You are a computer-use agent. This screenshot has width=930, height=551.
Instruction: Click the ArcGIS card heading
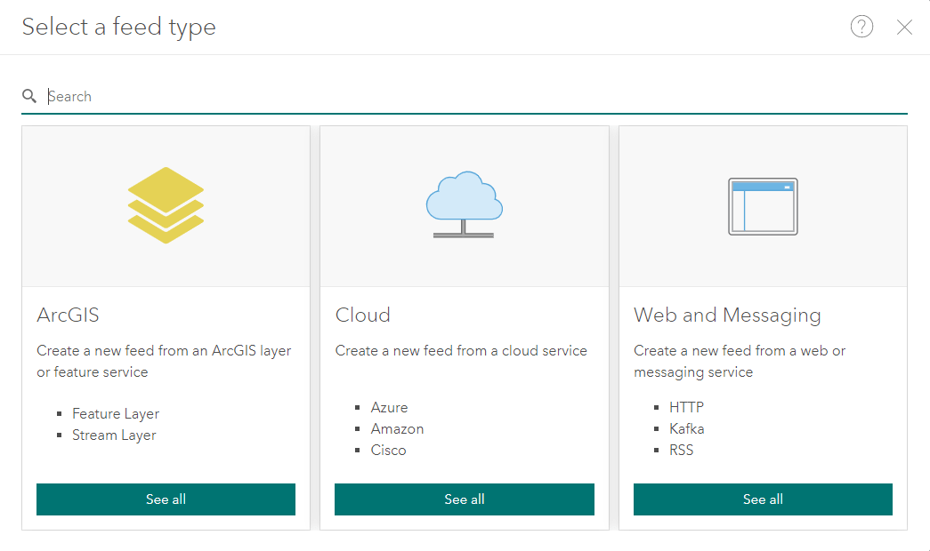point(68,315)
